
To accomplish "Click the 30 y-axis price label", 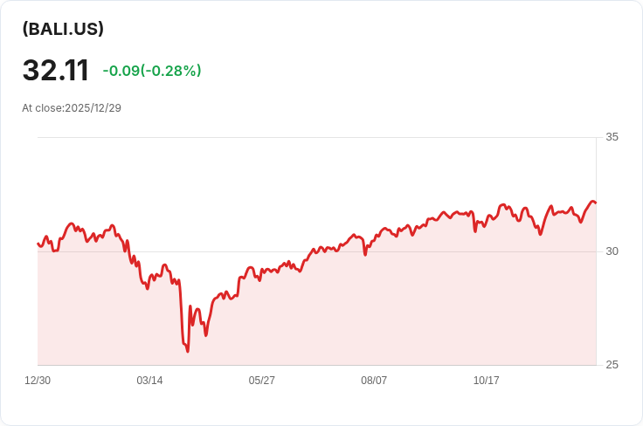I will click(612, 251).
